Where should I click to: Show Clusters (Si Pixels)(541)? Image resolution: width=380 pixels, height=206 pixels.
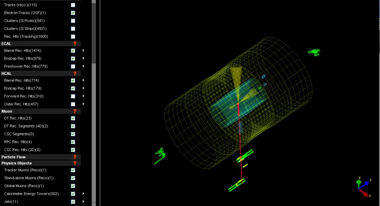(73, 21)
